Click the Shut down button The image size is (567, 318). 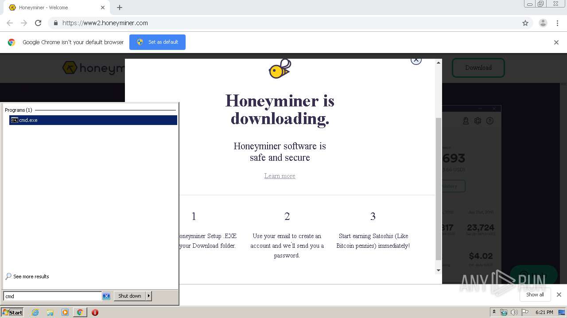(130, 296)
